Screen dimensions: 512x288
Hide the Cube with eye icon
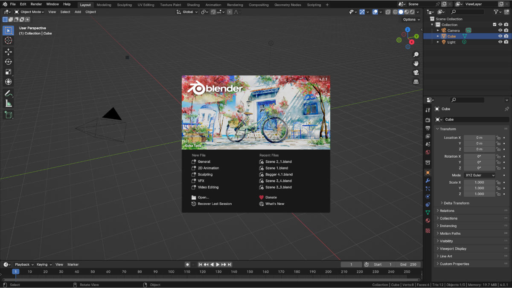tap(500, 36)
